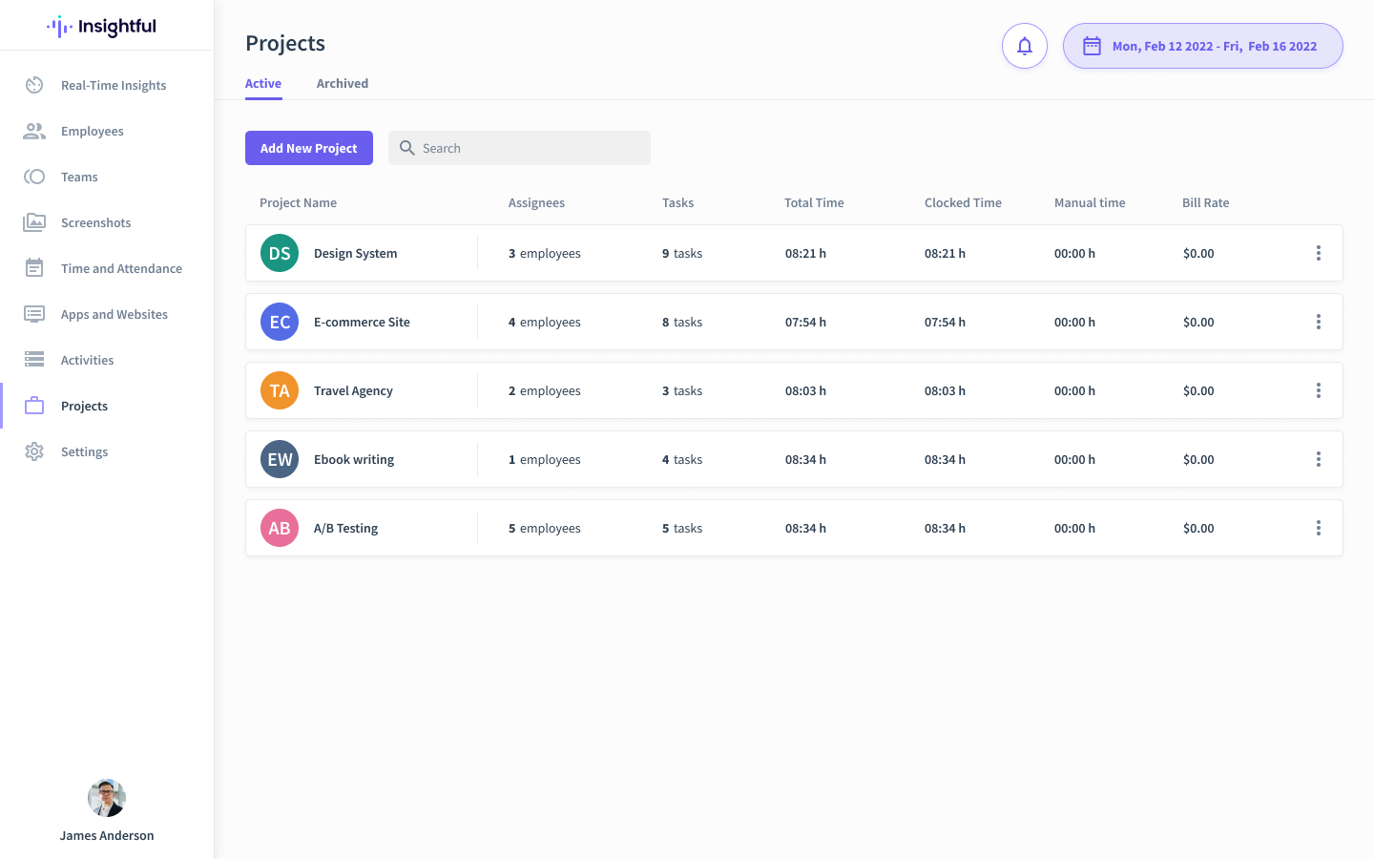Select the Active projects tab

(263, 83)
